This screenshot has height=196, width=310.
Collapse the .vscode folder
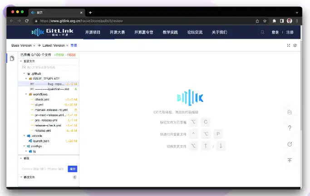pyautogui.click(x=25, y=136)
